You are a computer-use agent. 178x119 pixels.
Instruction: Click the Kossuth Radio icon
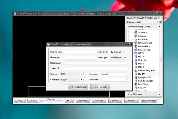pyautogui.click(x=136, y=46)
